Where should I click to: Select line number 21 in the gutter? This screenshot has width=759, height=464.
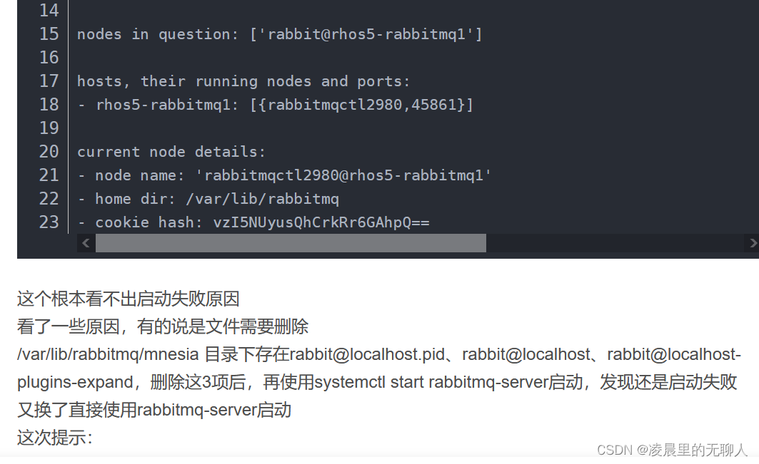(49, 175)
